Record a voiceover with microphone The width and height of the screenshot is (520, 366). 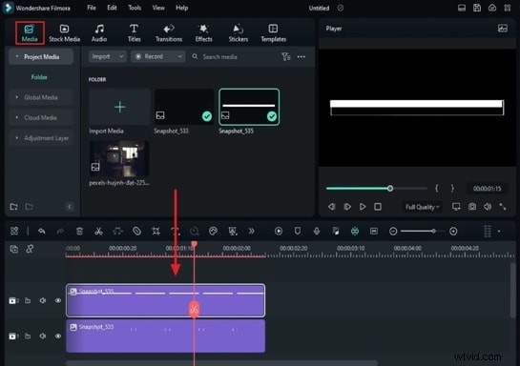pyautogui.click(x=317, y=232)
